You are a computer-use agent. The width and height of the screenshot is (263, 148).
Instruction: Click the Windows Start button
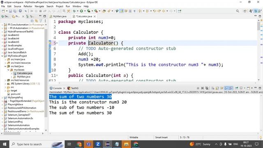tap(5, 144)
